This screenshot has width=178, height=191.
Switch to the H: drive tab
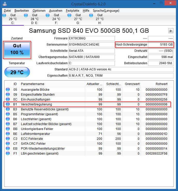tap(100, 19)
